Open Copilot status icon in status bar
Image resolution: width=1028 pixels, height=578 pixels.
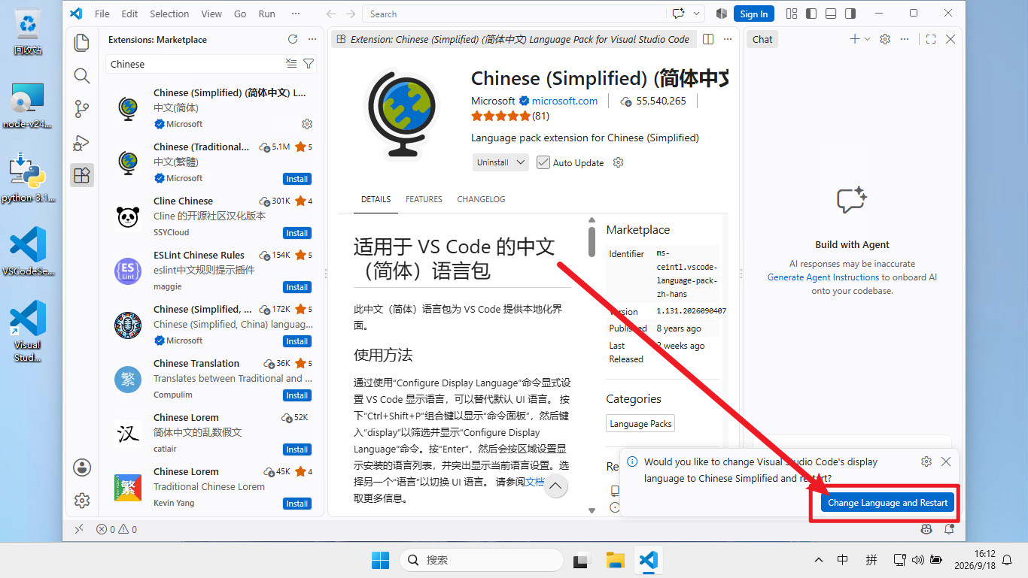(x=926, y=529)
